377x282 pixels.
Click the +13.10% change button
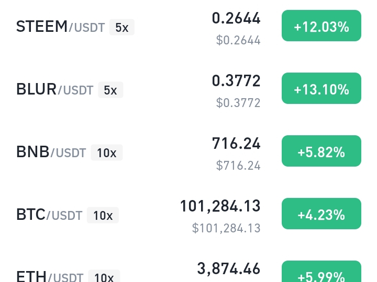[x=321, y=88]
